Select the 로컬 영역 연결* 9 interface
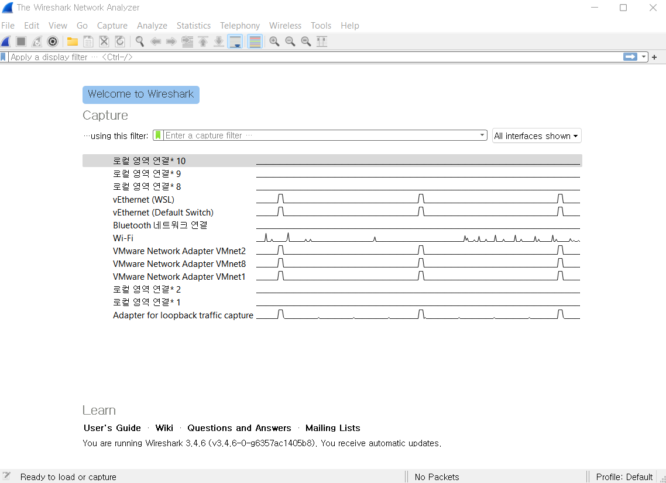Viewport: 666px width, 483px height. (332, 173)
